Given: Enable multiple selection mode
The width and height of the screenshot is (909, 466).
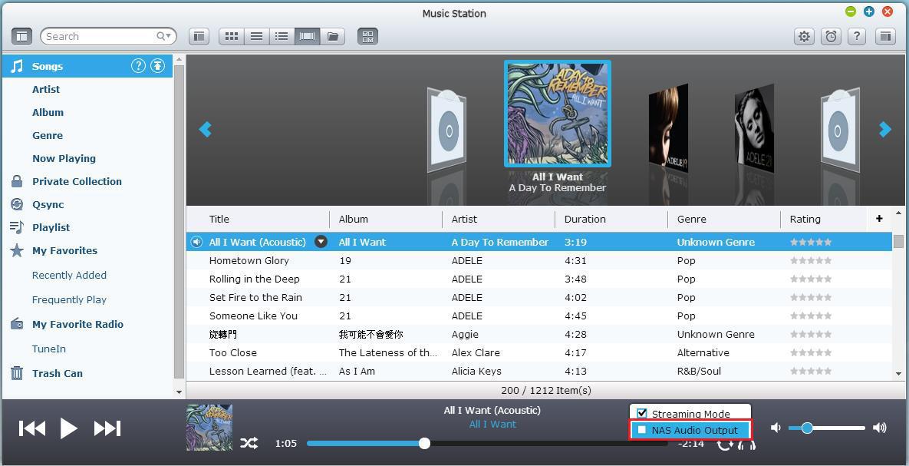Looking at the screenshot, I should [367, 36].
